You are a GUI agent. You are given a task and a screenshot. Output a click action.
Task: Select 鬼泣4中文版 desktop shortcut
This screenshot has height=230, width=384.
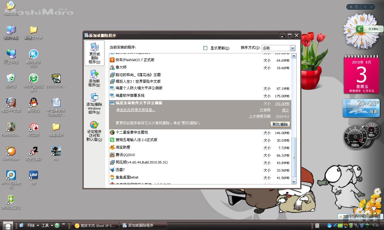pos(11,105)
